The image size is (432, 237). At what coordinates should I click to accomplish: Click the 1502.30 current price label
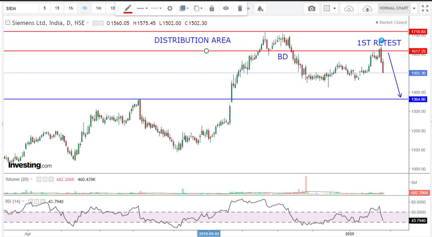pyautogui.click(x=419, y=73)
